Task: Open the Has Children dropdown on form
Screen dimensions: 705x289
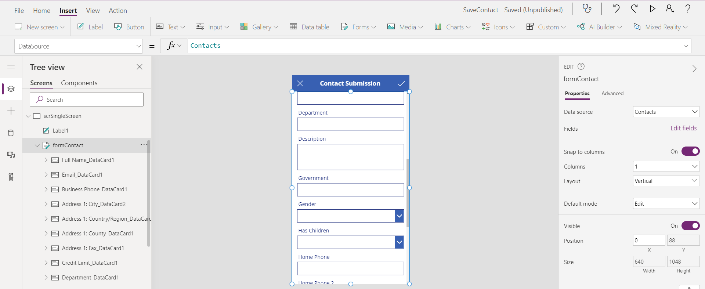Action: click(x=399, y=242)
